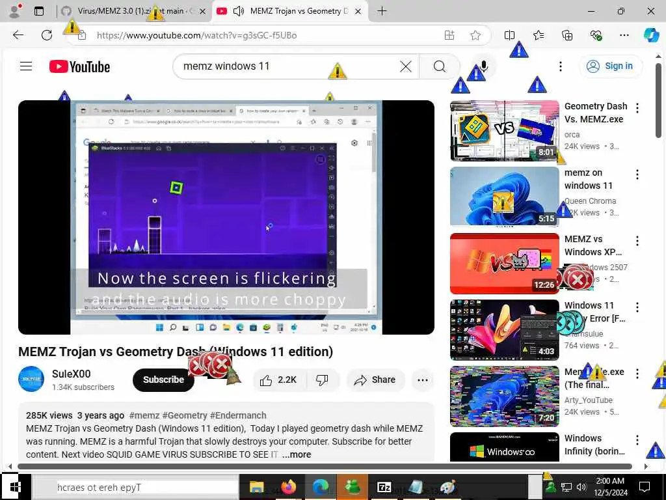The image size is (666, 500).
Task: Open 7-Zip from the taskbar
Action: (x=384, y=487)
